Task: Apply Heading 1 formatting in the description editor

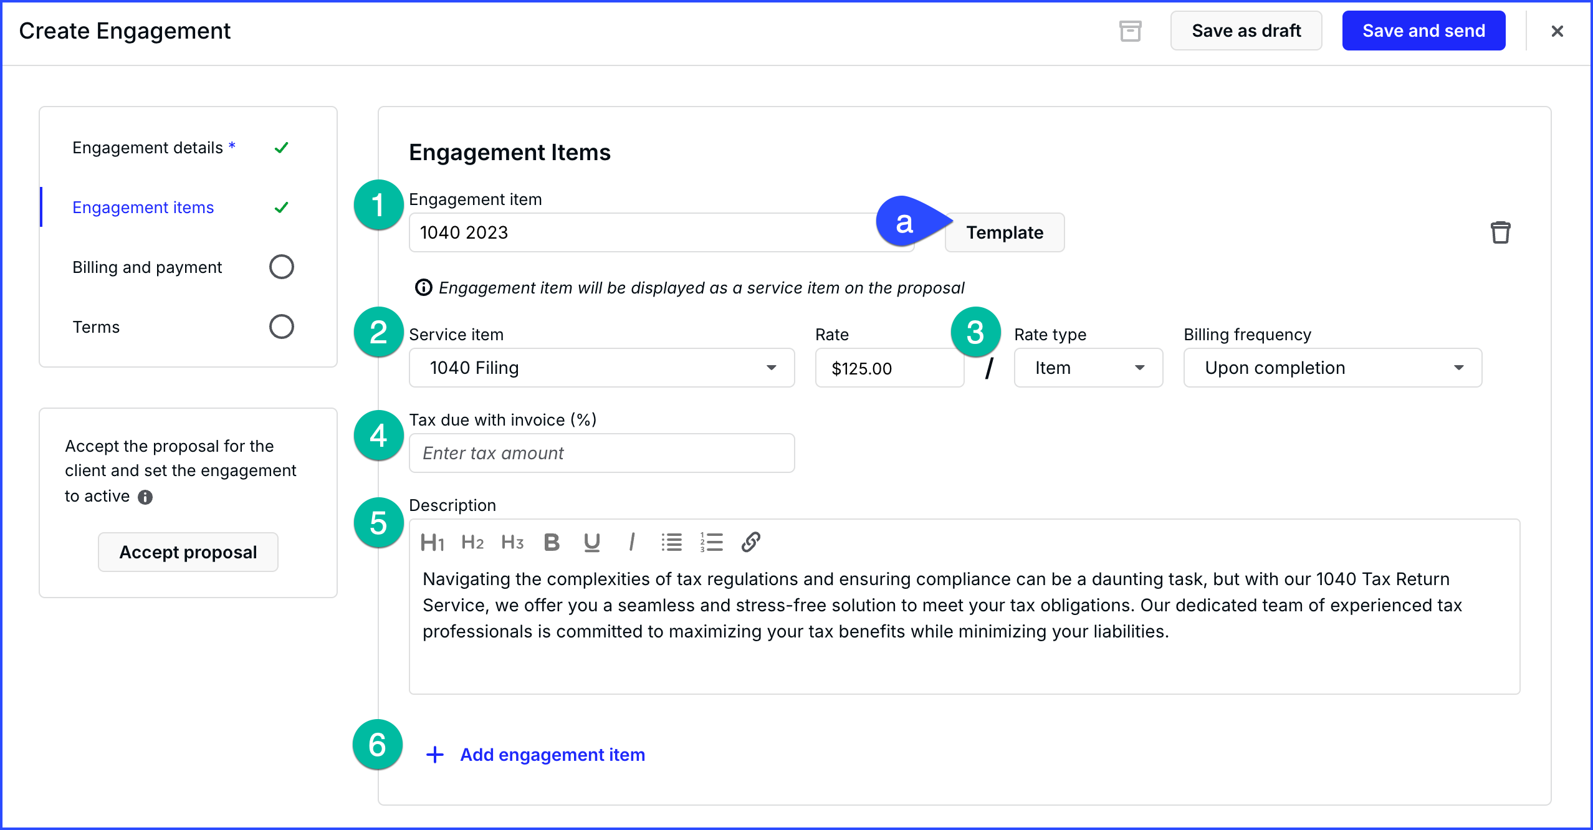Action: click(433, 541)
